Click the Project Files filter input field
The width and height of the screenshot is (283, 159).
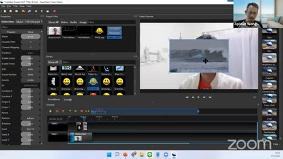[111, 22]
